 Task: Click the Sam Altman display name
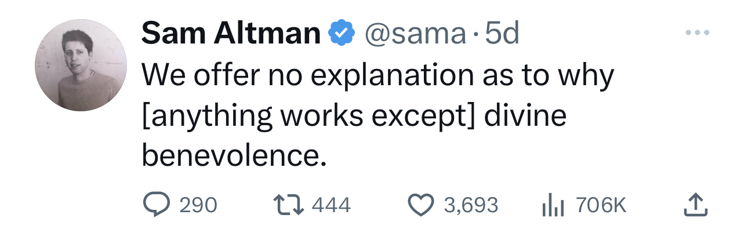point(231,35)
